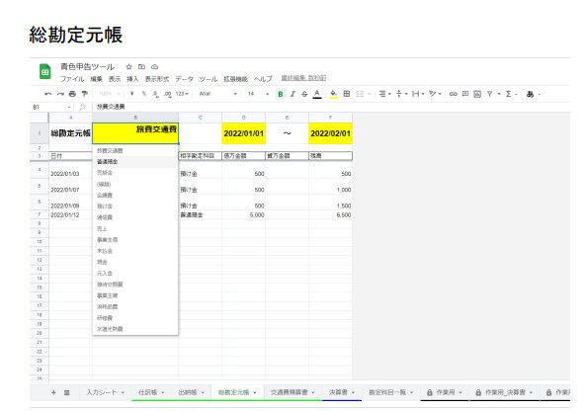
Task: Open horizontal align options
Action: click(384, 94)
